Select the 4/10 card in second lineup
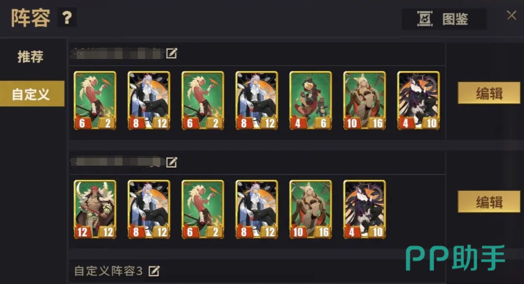524x284 pixels. pos(364,209)
